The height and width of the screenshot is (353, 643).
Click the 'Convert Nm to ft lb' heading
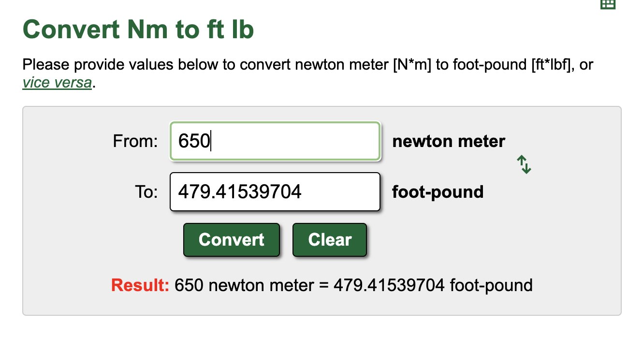coord(138,29)
